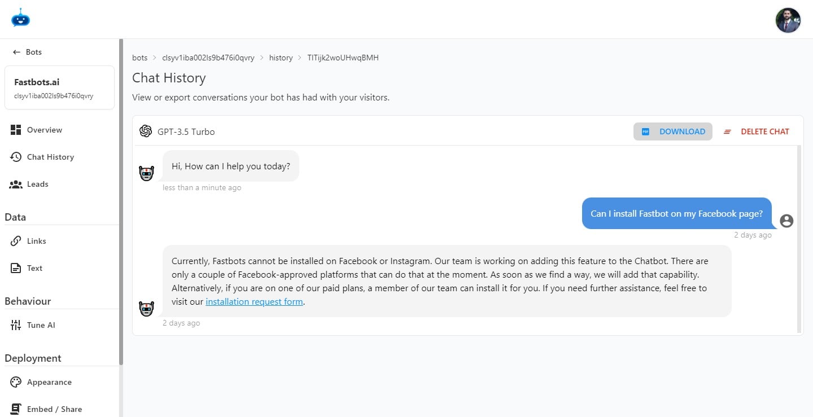Click the back arrow beside Bots
This screenshot has width=813, height=417.
(x=16, y=52)
